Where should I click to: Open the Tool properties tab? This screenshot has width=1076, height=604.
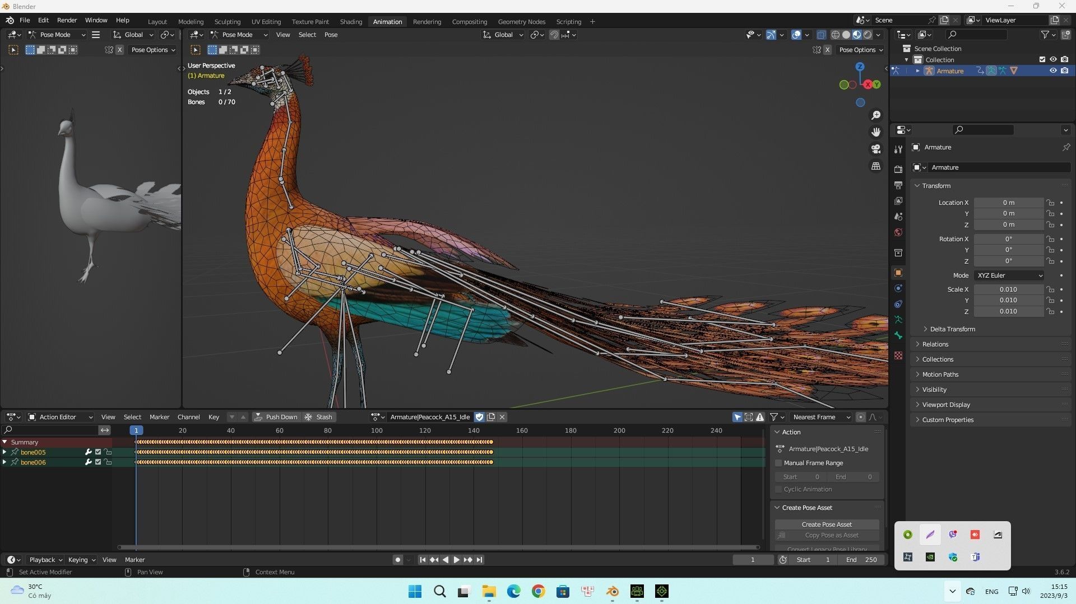click(x=898, y=149)
